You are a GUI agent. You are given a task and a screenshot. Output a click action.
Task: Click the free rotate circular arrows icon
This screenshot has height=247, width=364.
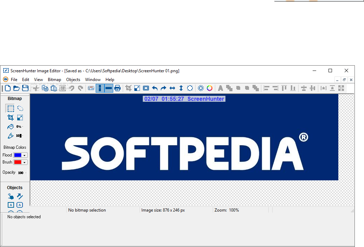click(190, 88)
